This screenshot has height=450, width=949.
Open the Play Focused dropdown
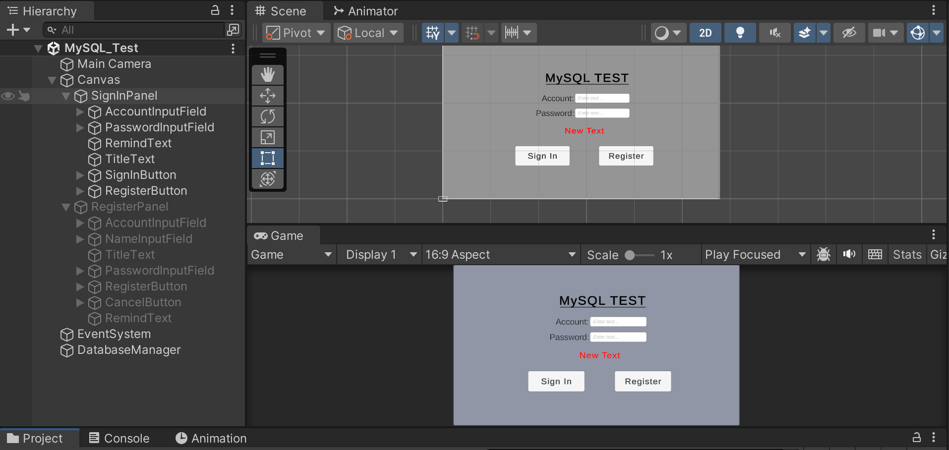point(756,255)
